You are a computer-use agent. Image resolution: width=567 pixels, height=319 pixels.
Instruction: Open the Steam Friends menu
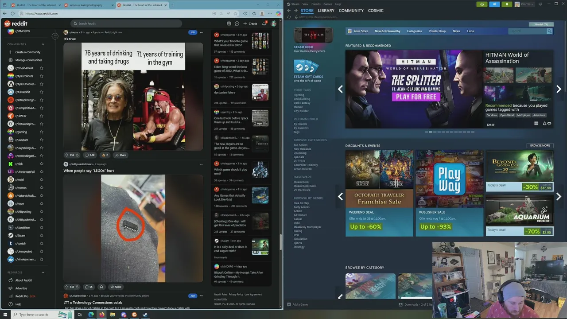[316, 4]
